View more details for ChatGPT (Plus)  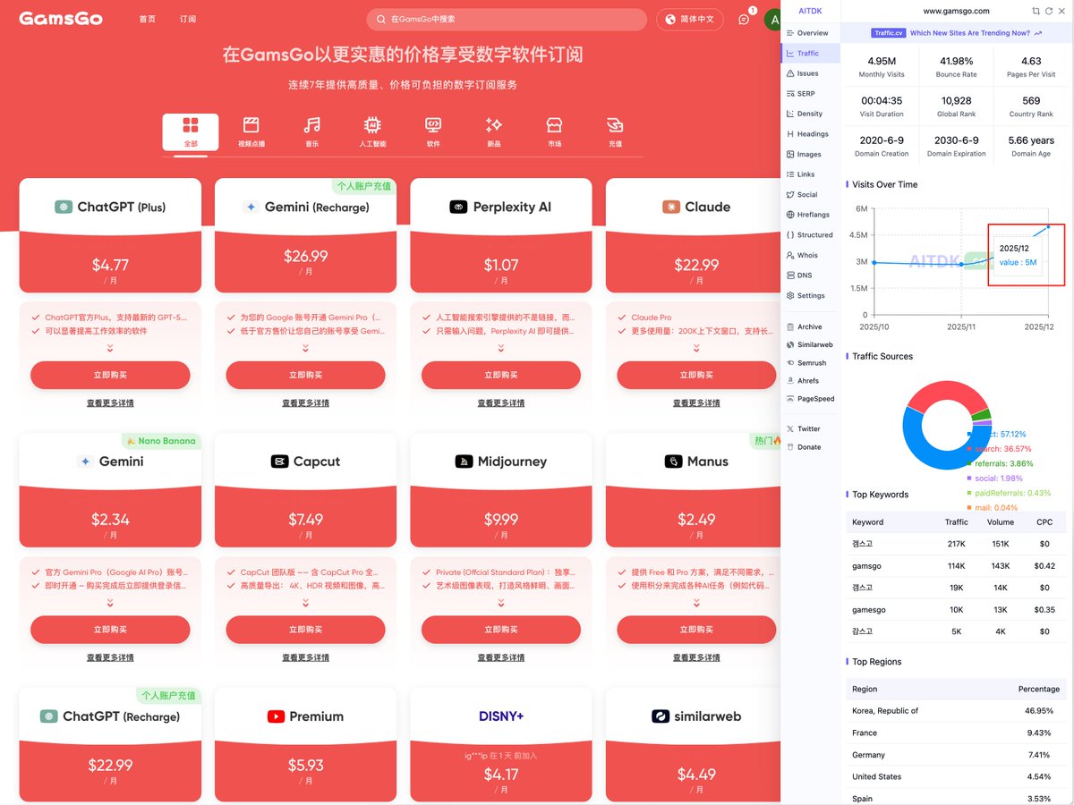110,403
